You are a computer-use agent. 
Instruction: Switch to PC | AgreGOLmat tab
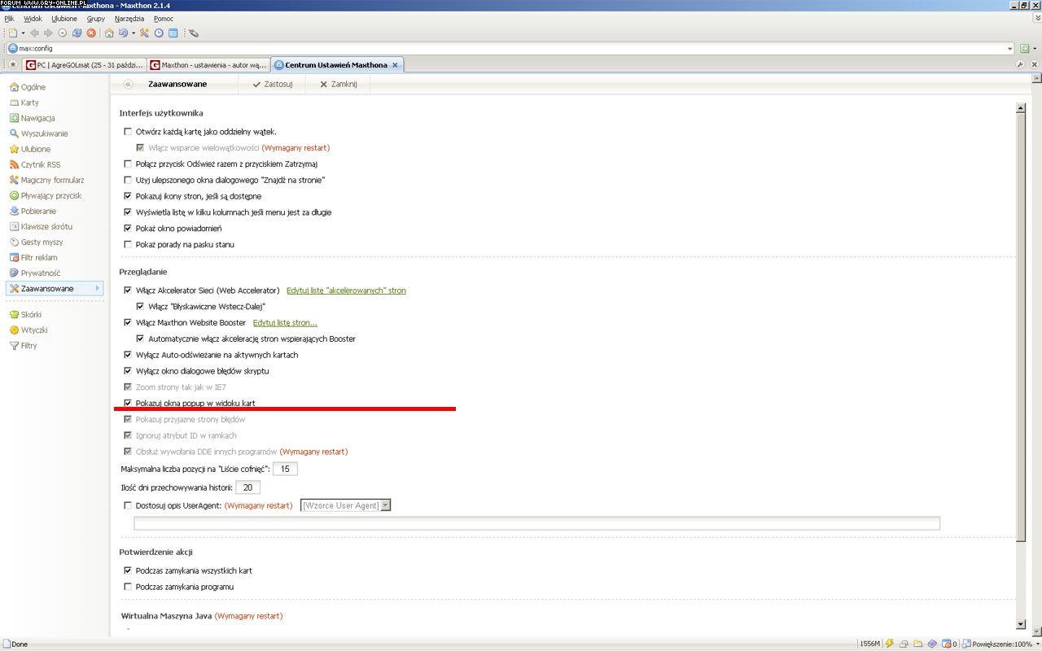tap(84, 65)
